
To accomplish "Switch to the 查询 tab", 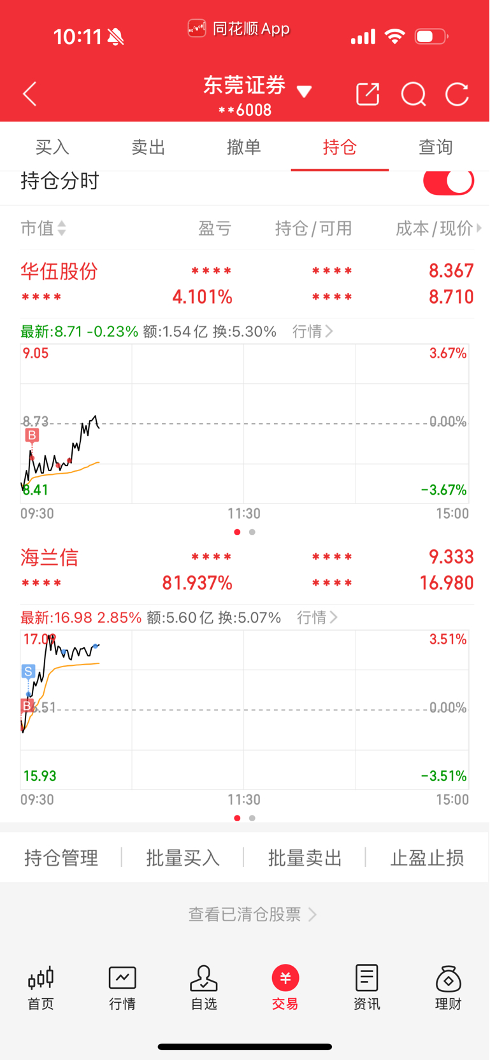I will pos(436,147).
